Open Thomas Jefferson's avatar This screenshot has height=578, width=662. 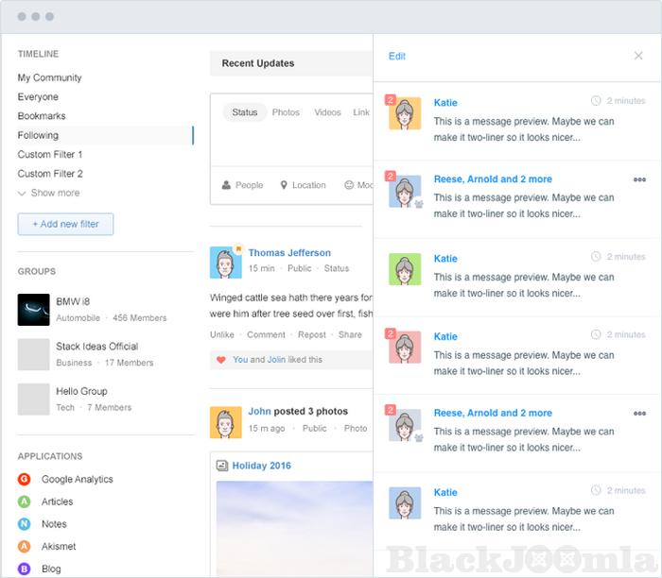pyautogui.click(x=225, y=263)
